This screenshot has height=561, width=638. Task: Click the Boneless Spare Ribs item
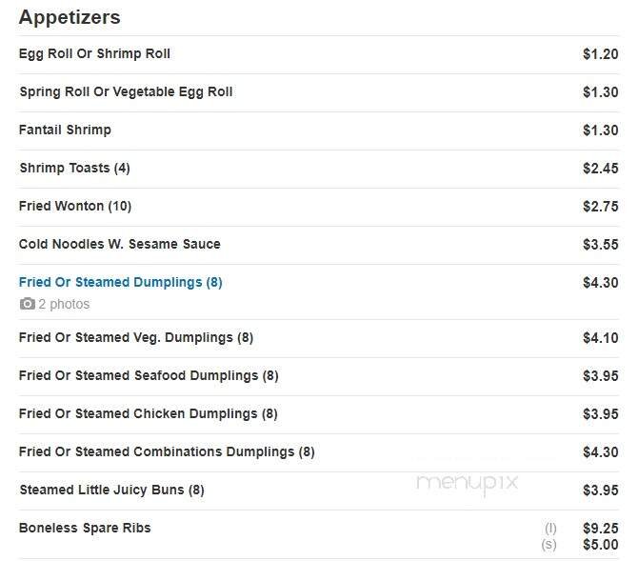click(85, 528)
